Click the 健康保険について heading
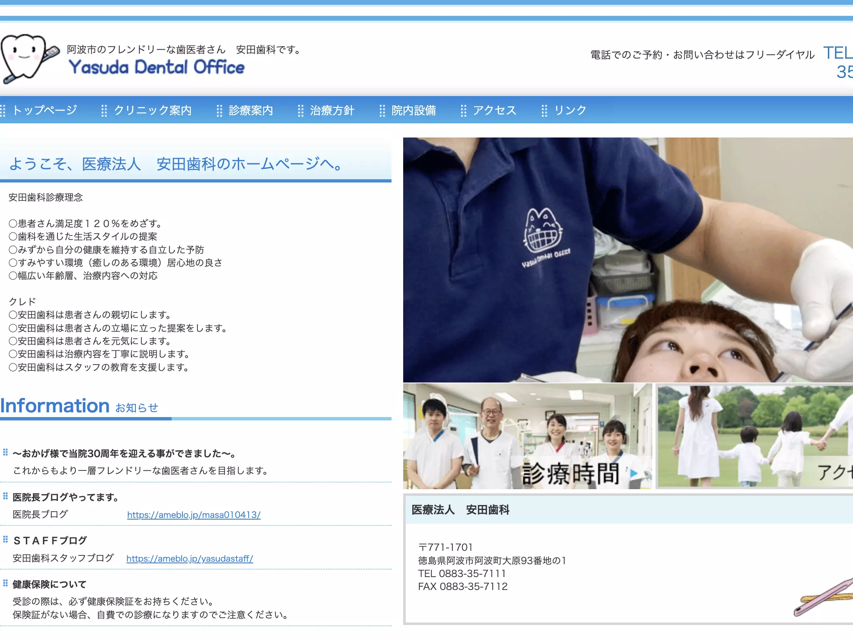 point(49,585)
